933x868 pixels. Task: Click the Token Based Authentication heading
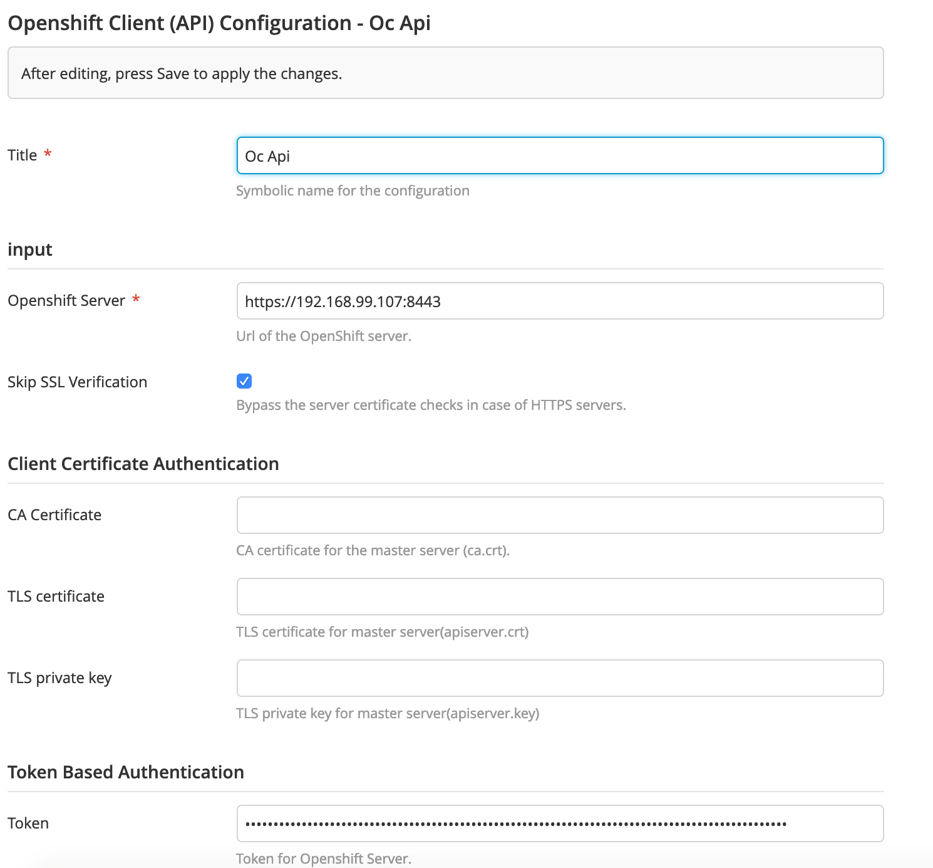[125, 771]
